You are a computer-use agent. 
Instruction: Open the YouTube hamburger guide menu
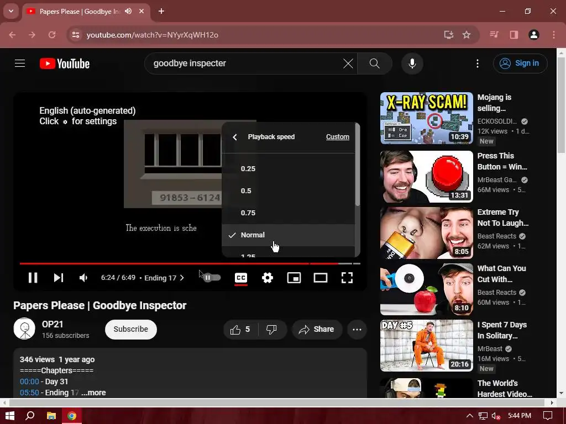click(20, 63)
